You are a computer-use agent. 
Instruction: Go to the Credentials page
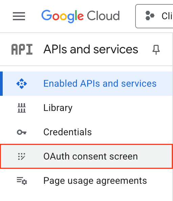point(86,132)
